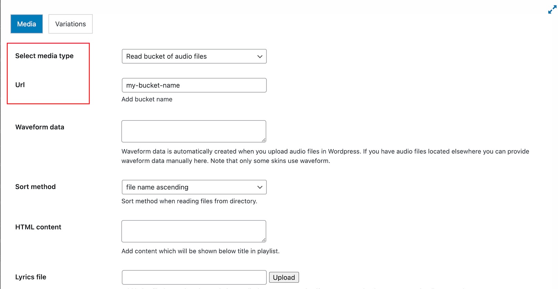558x289 pixels.
Task: Open the Variations tab
Action: [70, 24]
